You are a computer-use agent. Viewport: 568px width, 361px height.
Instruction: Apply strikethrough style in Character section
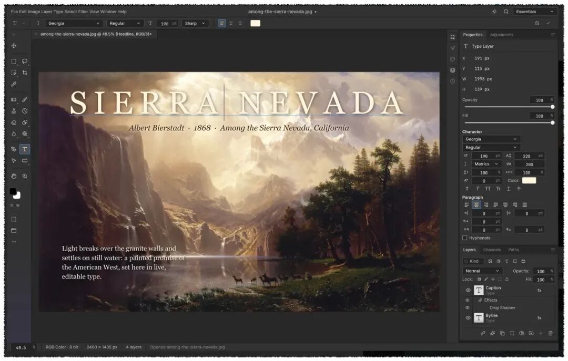pos(519,189)
